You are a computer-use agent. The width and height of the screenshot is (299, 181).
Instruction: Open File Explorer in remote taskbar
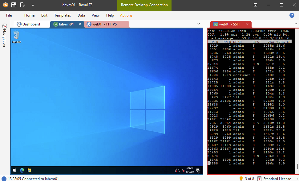(x=30, y=170)
